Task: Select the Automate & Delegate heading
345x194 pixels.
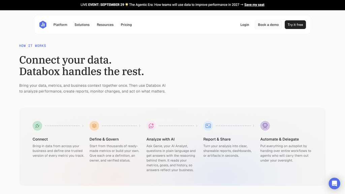Action: tap(279, 139)
